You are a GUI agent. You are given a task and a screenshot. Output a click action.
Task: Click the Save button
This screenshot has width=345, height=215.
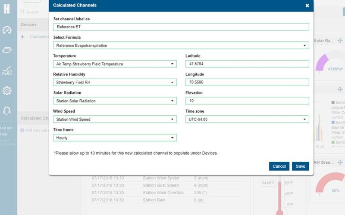(300, 166)
